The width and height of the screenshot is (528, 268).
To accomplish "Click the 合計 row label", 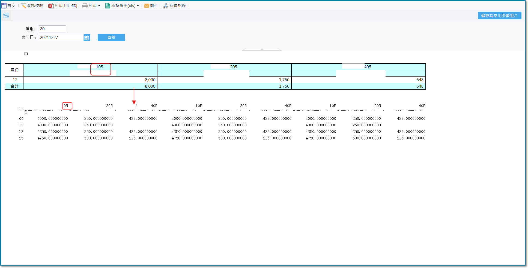I will (x=14, y=86).
